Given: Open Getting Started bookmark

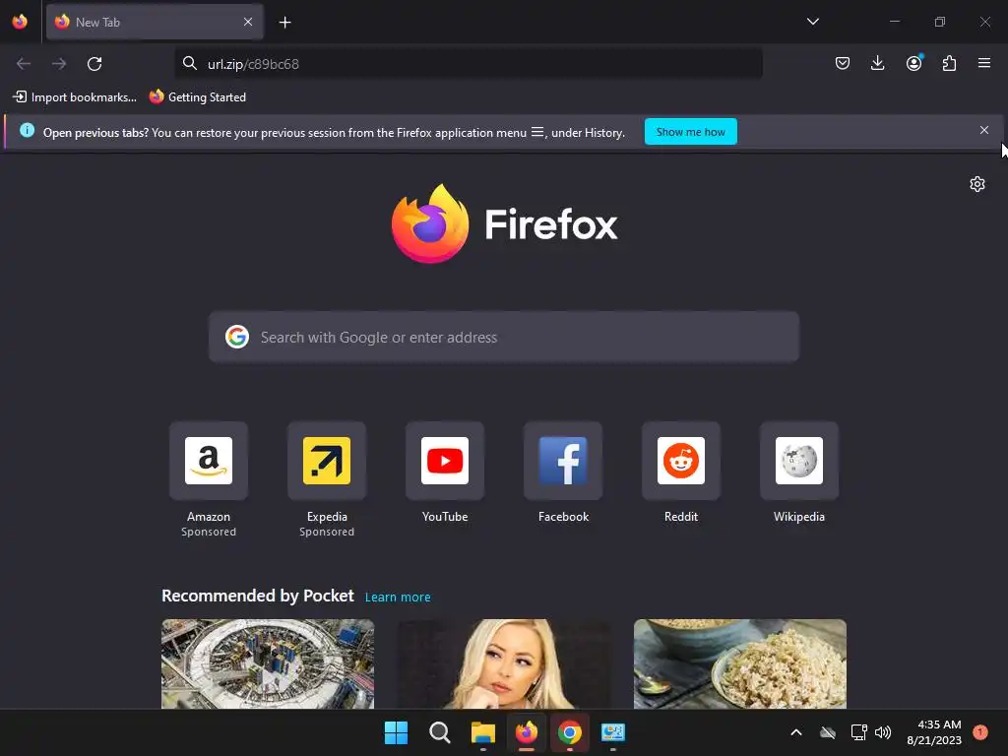Looking at the screenshot, I should tap(198, 97).
